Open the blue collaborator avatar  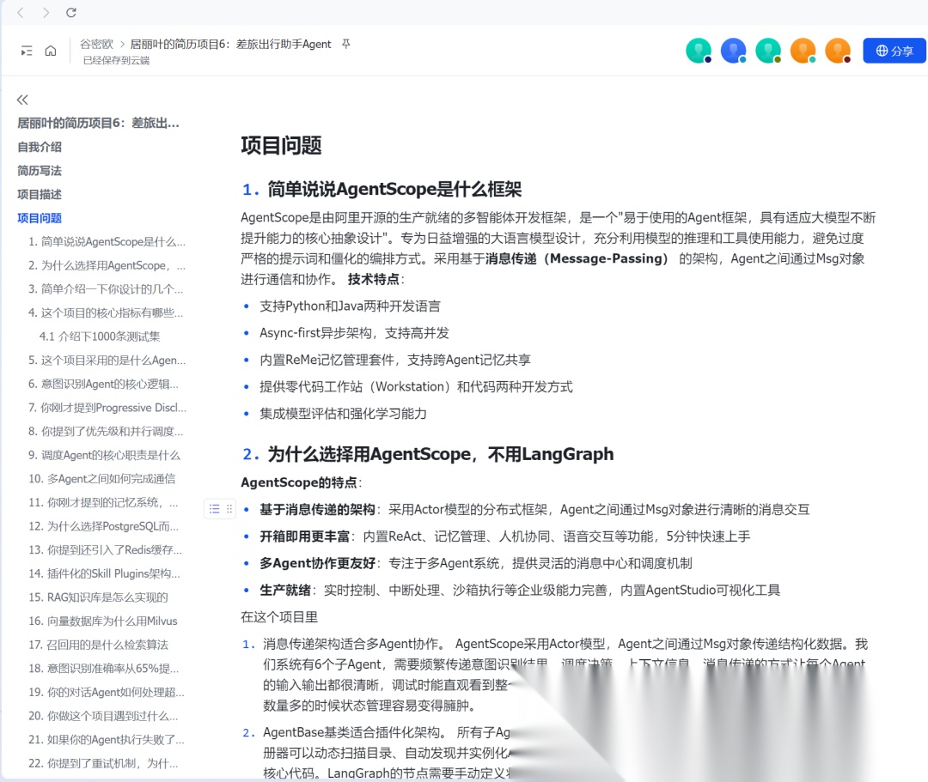[x=733, y=51]
